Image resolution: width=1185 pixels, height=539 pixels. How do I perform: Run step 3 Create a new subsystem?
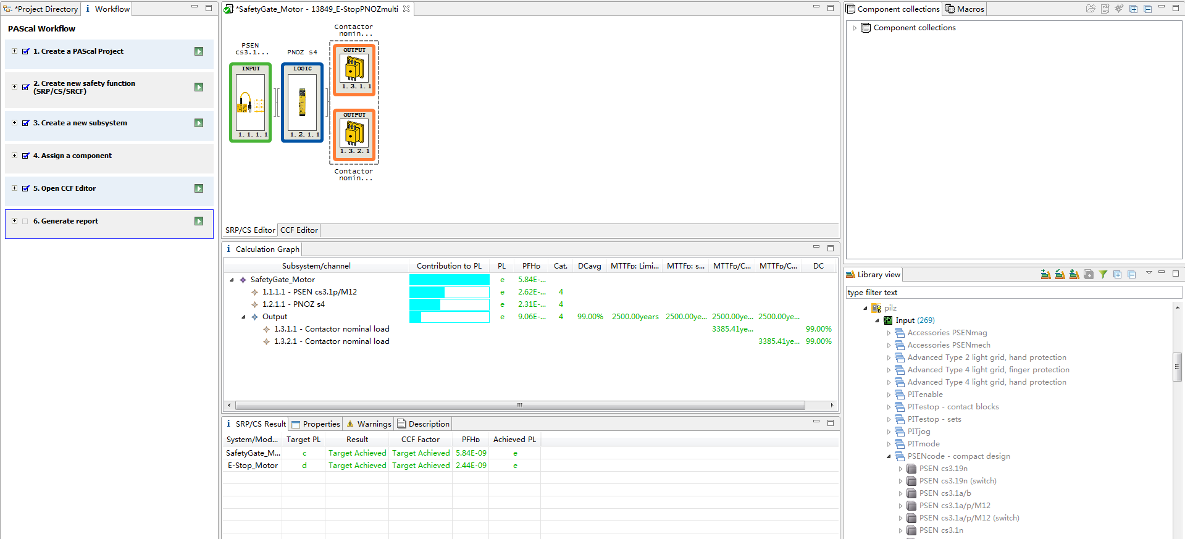click(199, 123)
